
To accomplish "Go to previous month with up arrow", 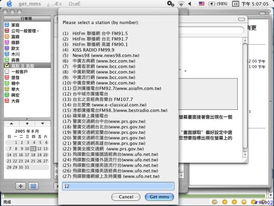I will (x=12, y=124).
